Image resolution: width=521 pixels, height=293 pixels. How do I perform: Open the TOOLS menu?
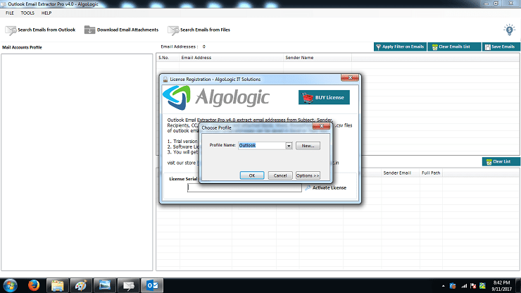click(27, 13)
